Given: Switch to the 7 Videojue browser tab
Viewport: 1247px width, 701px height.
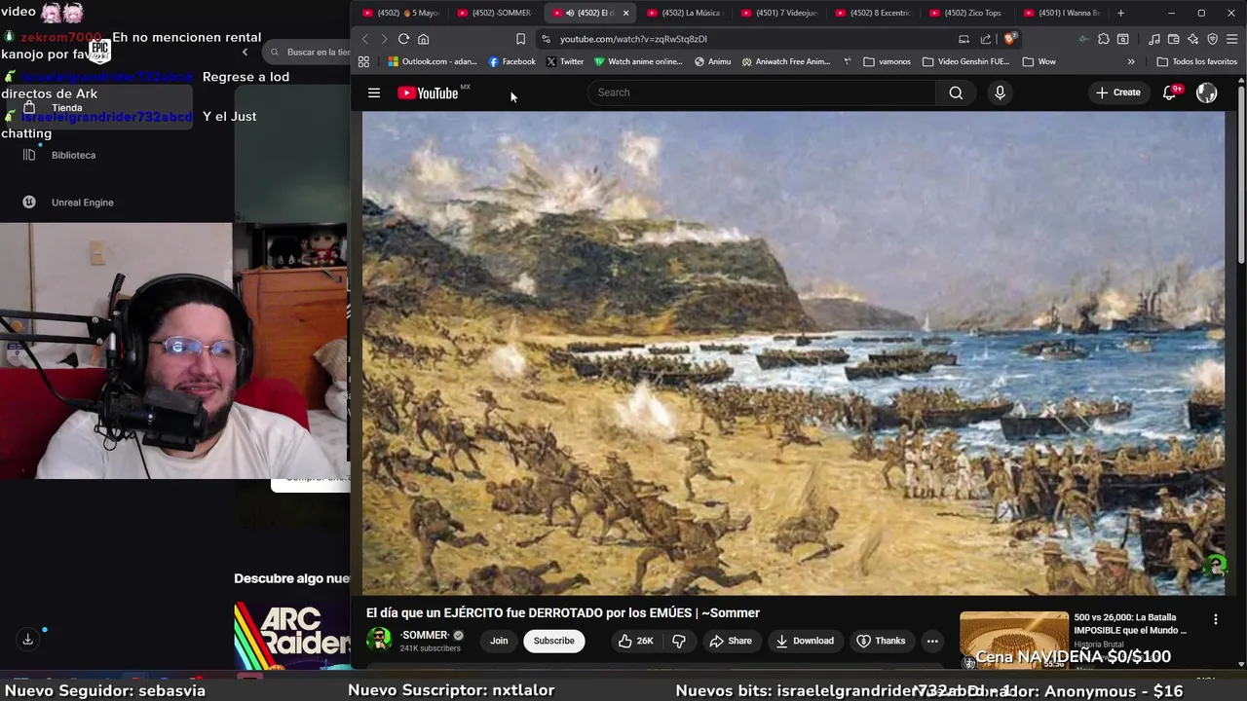Looking at the screenshot, I should pos(778,13).
